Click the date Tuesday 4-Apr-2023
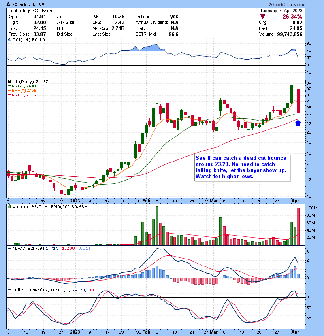 click(281, 11)
